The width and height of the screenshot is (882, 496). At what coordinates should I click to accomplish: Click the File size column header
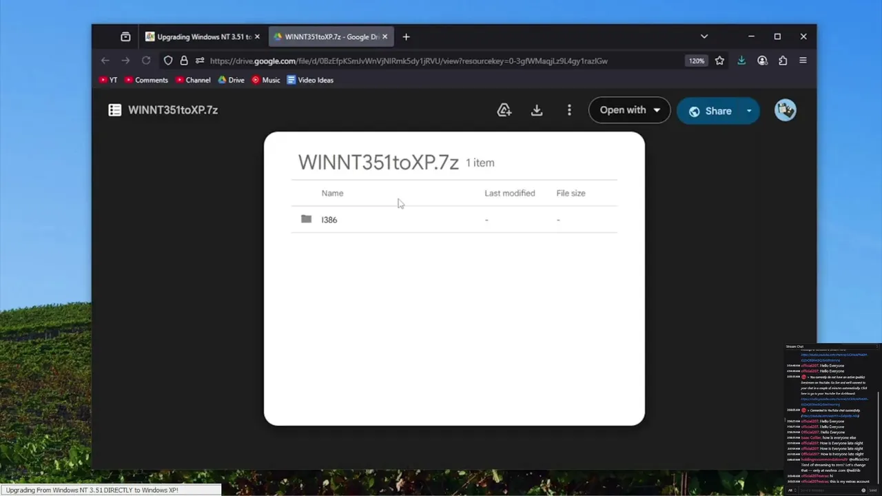tap(571, 193)
